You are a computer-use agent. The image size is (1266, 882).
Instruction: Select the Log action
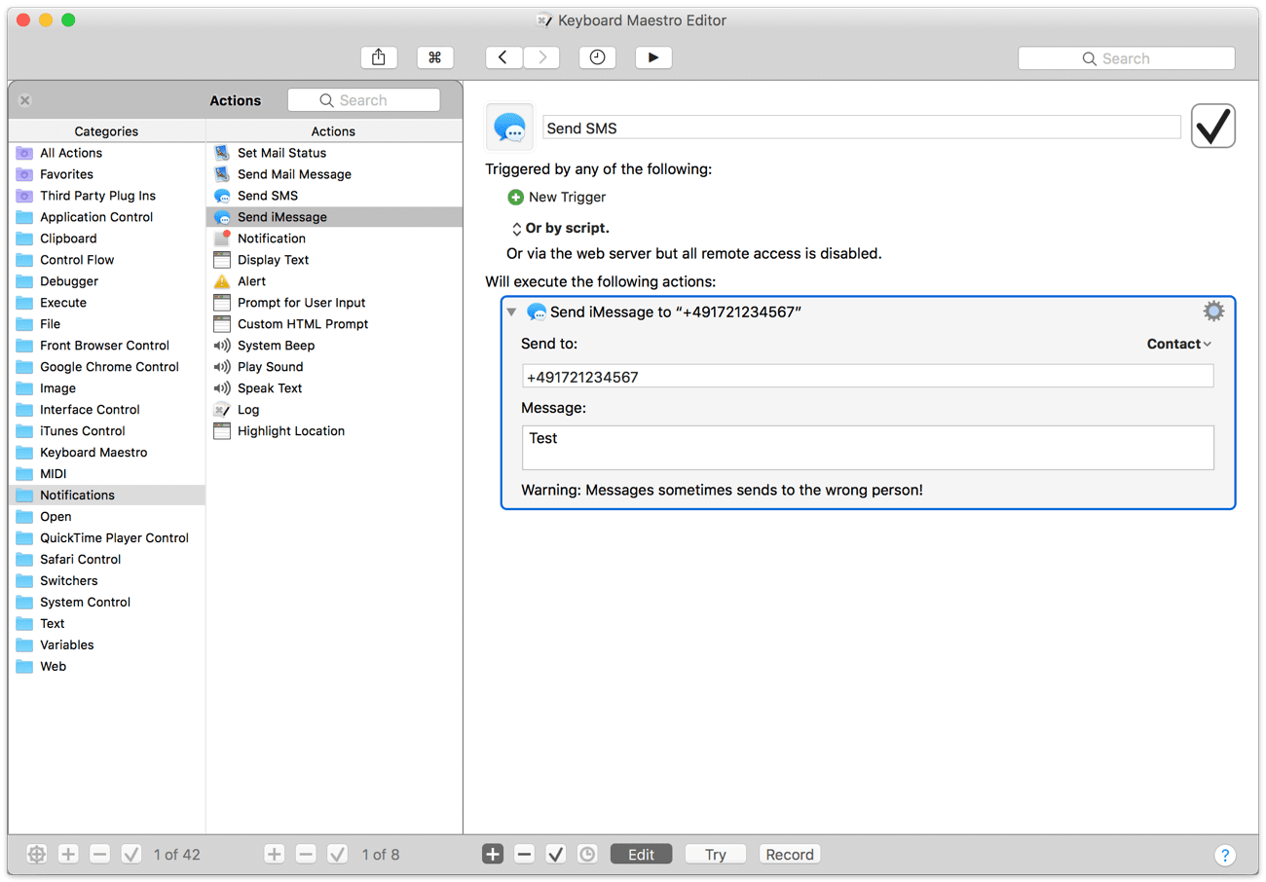pos(334,410)
